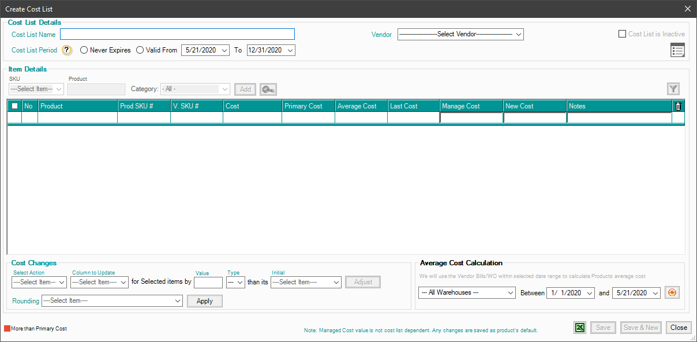Click the key icon next to Add
The width and height of the screenshot is (697, 342).
pos(268,89)
